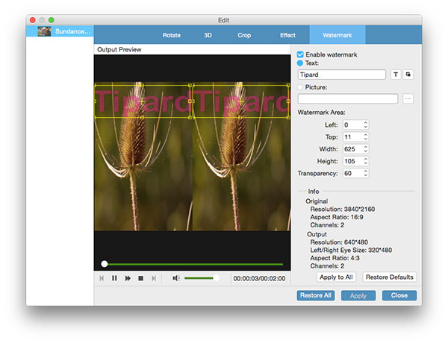The height and width of the screenshot is (343, 448).
Task: Click the fast forward playback icon
Action: click(x=128, y=278)
